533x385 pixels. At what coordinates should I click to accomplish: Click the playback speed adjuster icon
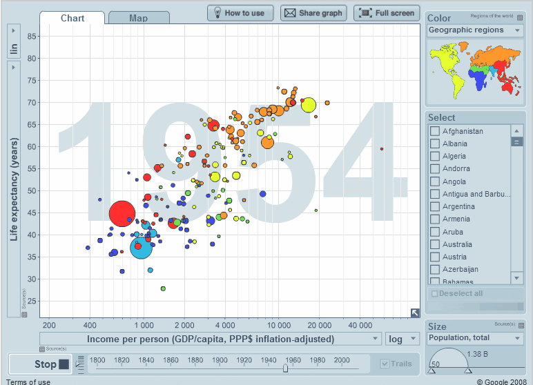click(80, 364)
